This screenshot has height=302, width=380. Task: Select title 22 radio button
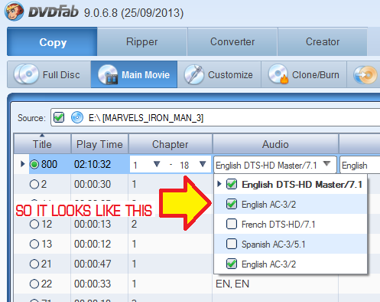pyautogui.click(x=34, y=284)
